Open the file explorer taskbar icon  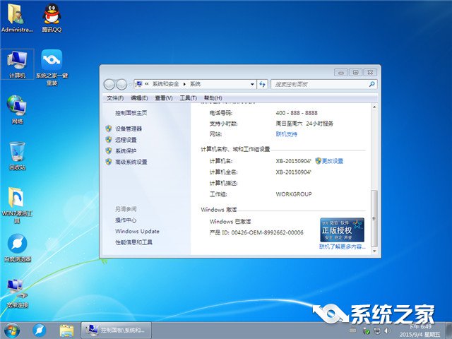click(x=67, y=329)
